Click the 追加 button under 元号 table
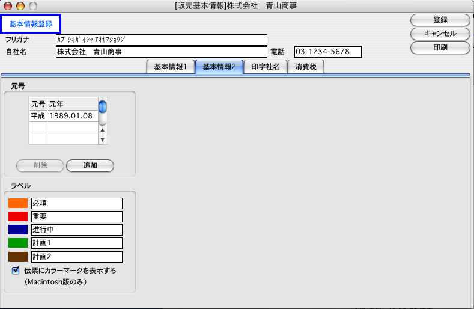Image resolution: width=474 pixels, height=309 pixels. click(x=90, y=165)
